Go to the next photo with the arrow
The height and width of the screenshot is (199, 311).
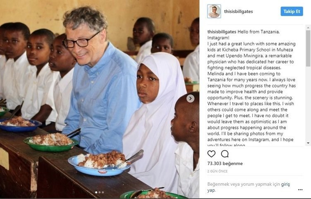pos(190,98)
